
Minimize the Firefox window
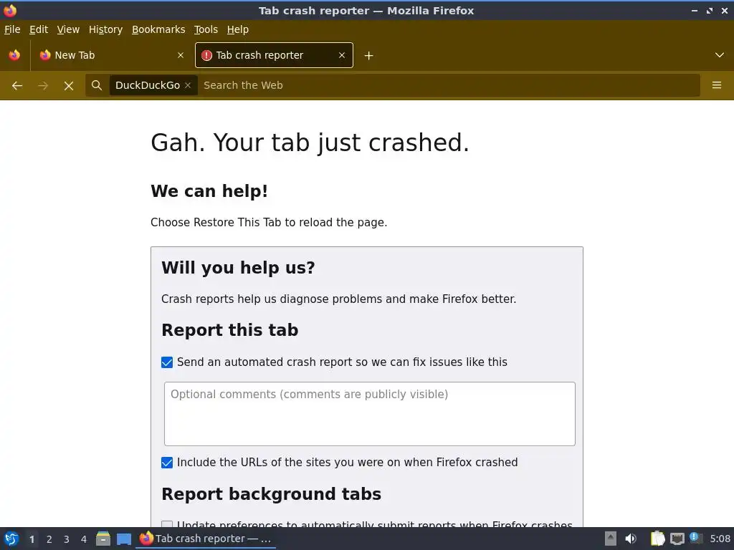[694, 10]
